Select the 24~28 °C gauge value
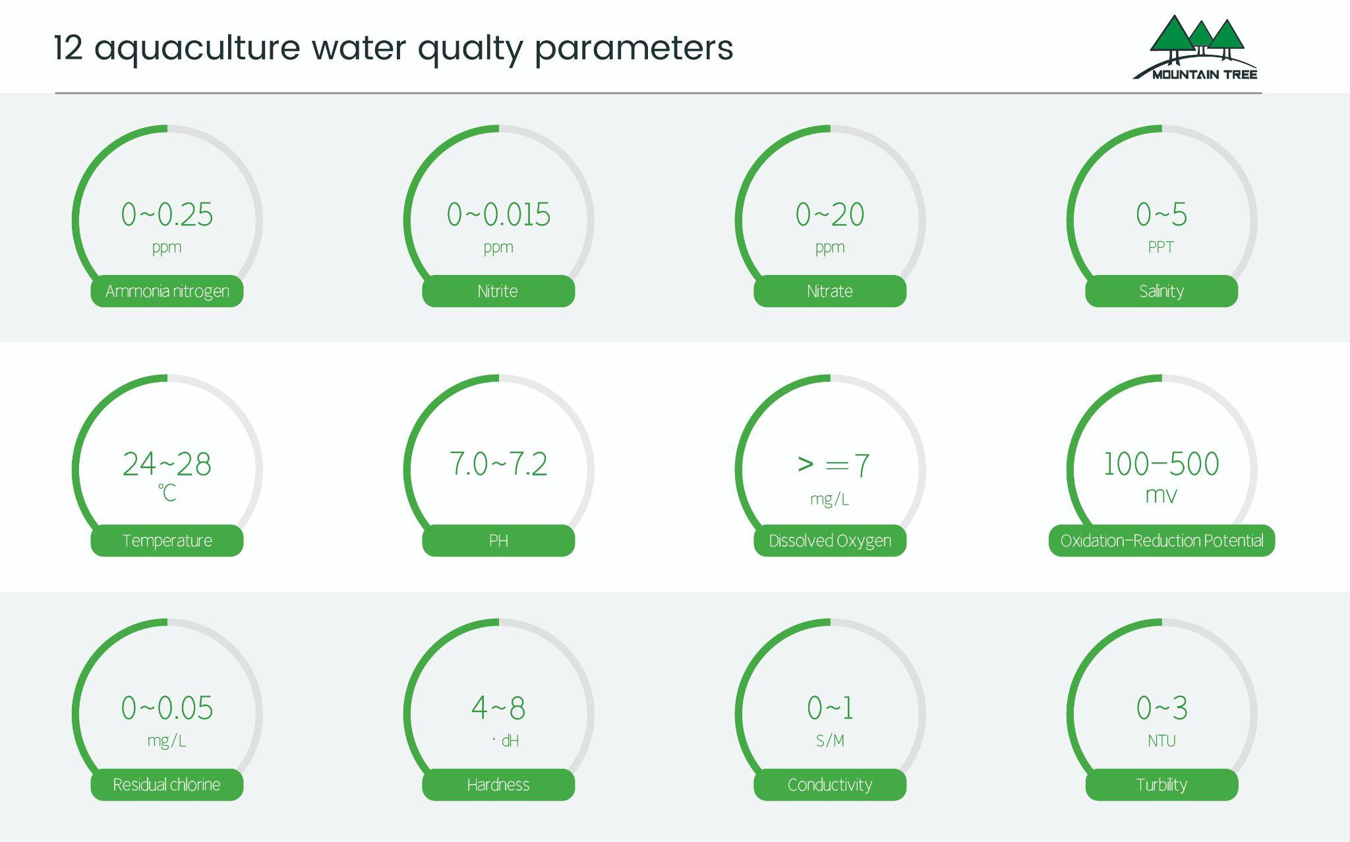The width and height of the screenshot is (1350, 842). click(167, 475)
